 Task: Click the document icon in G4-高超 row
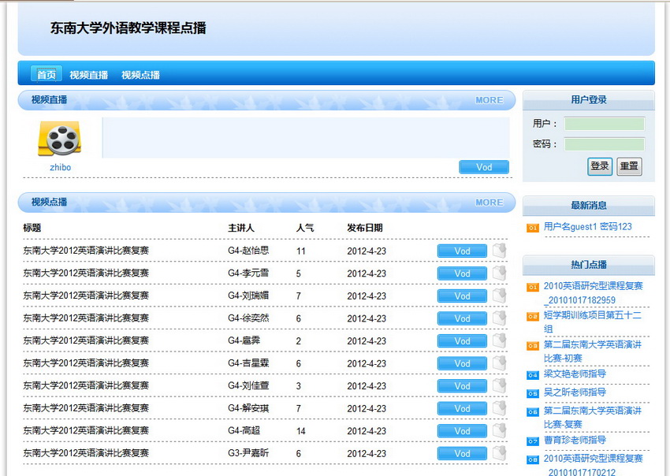pyautogui.click(x=500, y=431)
